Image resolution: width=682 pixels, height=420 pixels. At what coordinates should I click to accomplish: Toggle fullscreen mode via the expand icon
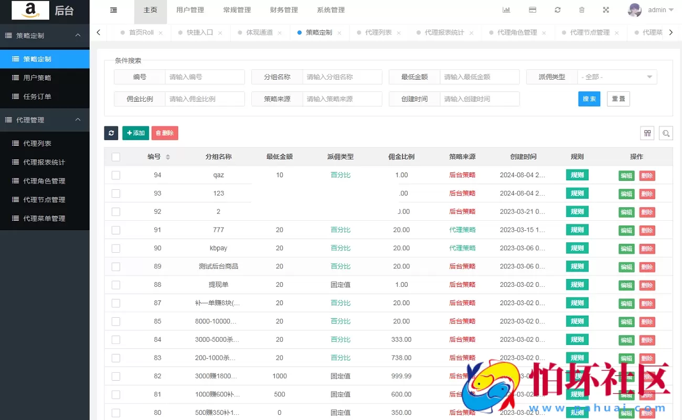(605, 9)
